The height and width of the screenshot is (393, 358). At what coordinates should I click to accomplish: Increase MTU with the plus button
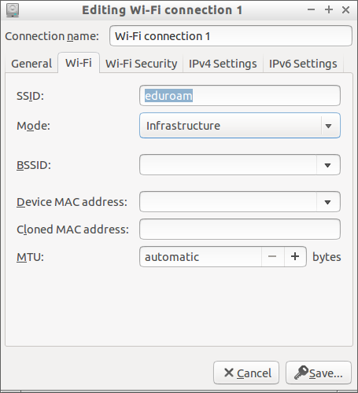pos(295,256)
